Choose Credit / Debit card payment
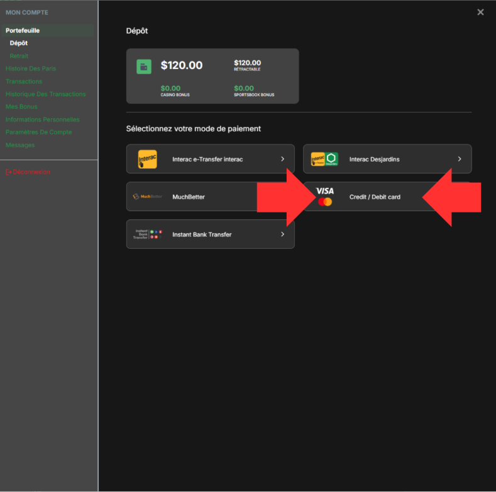The width and height of the screenshot is (496, 492). point(375,197)
